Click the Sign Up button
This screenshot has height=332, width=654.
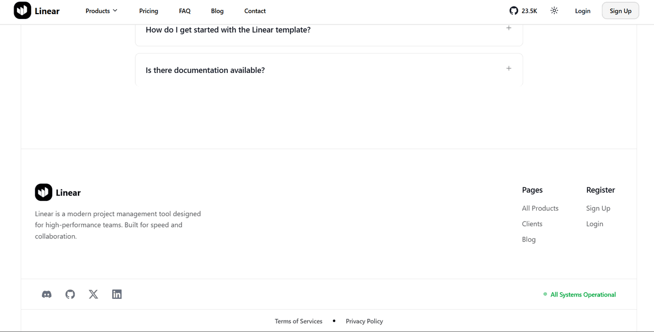click(620, 10)
